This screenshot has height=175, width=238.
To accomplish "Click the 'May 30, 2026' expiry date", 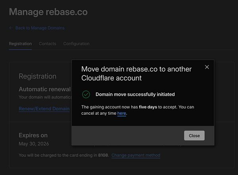I will coord(34,144).
